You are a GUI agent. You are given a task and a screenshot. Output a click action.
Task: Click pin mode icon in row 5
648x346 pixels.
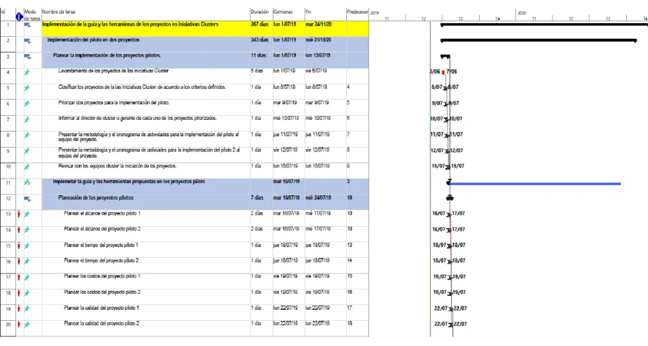[x=27, y=88]
